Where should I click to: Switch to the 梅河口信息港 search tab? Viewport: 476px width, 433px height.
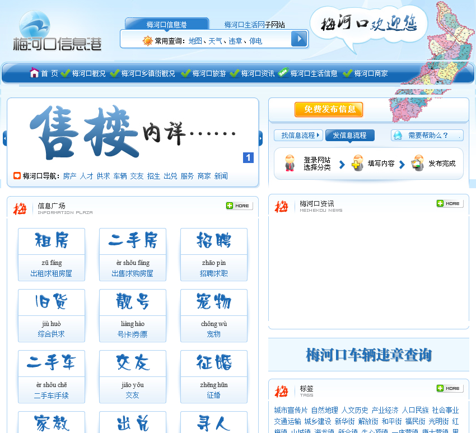click(x=167, y=24)
